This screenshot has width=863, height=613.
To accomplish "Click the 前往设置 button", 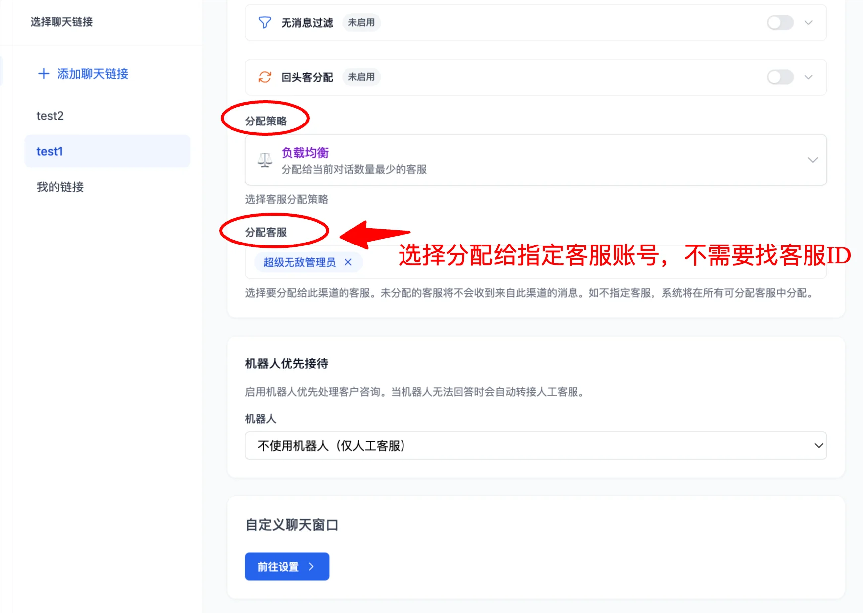I will [287, 566].
